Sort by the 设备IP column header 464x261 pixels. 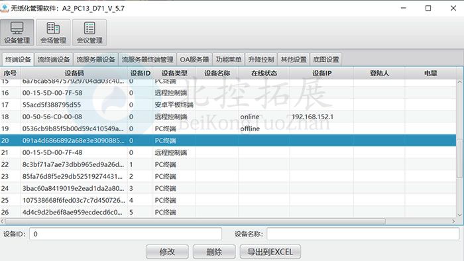(321, 73)
